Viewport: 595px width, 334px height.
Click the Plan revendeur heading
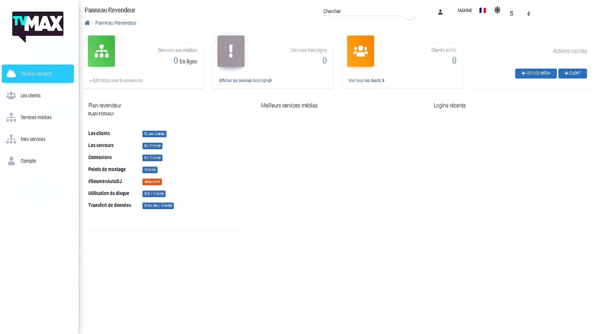(105, 106)
